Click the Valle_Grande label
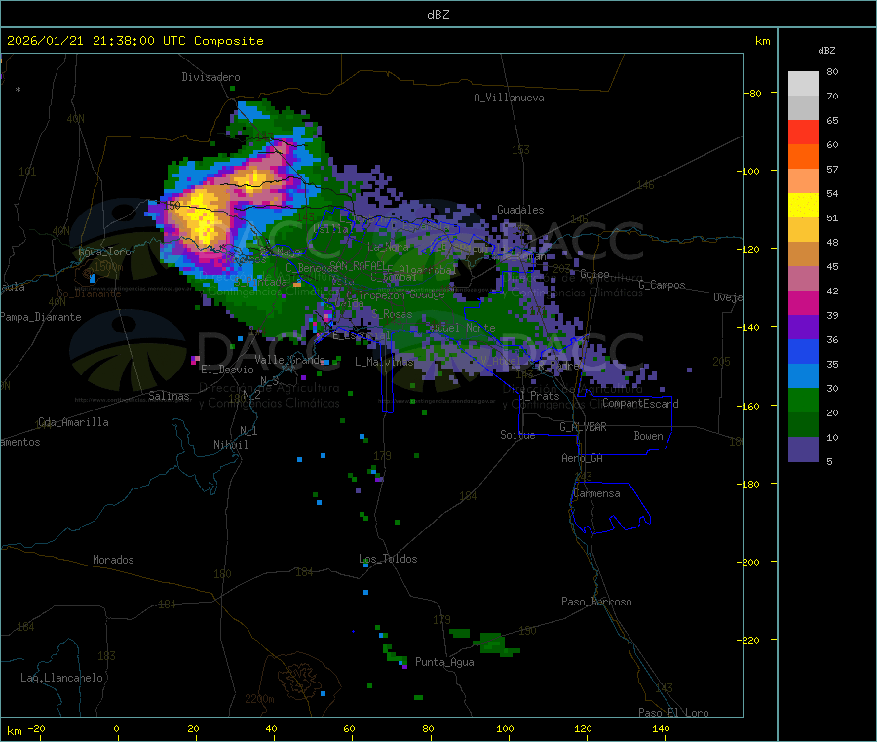The width and height of the screenshot is (877, 742). (289, 360)
